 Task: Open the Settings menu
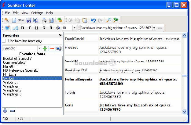point(37,13)
